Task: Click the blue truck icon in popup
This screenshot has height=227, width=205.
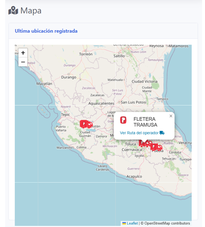Action: coord(162,133)
